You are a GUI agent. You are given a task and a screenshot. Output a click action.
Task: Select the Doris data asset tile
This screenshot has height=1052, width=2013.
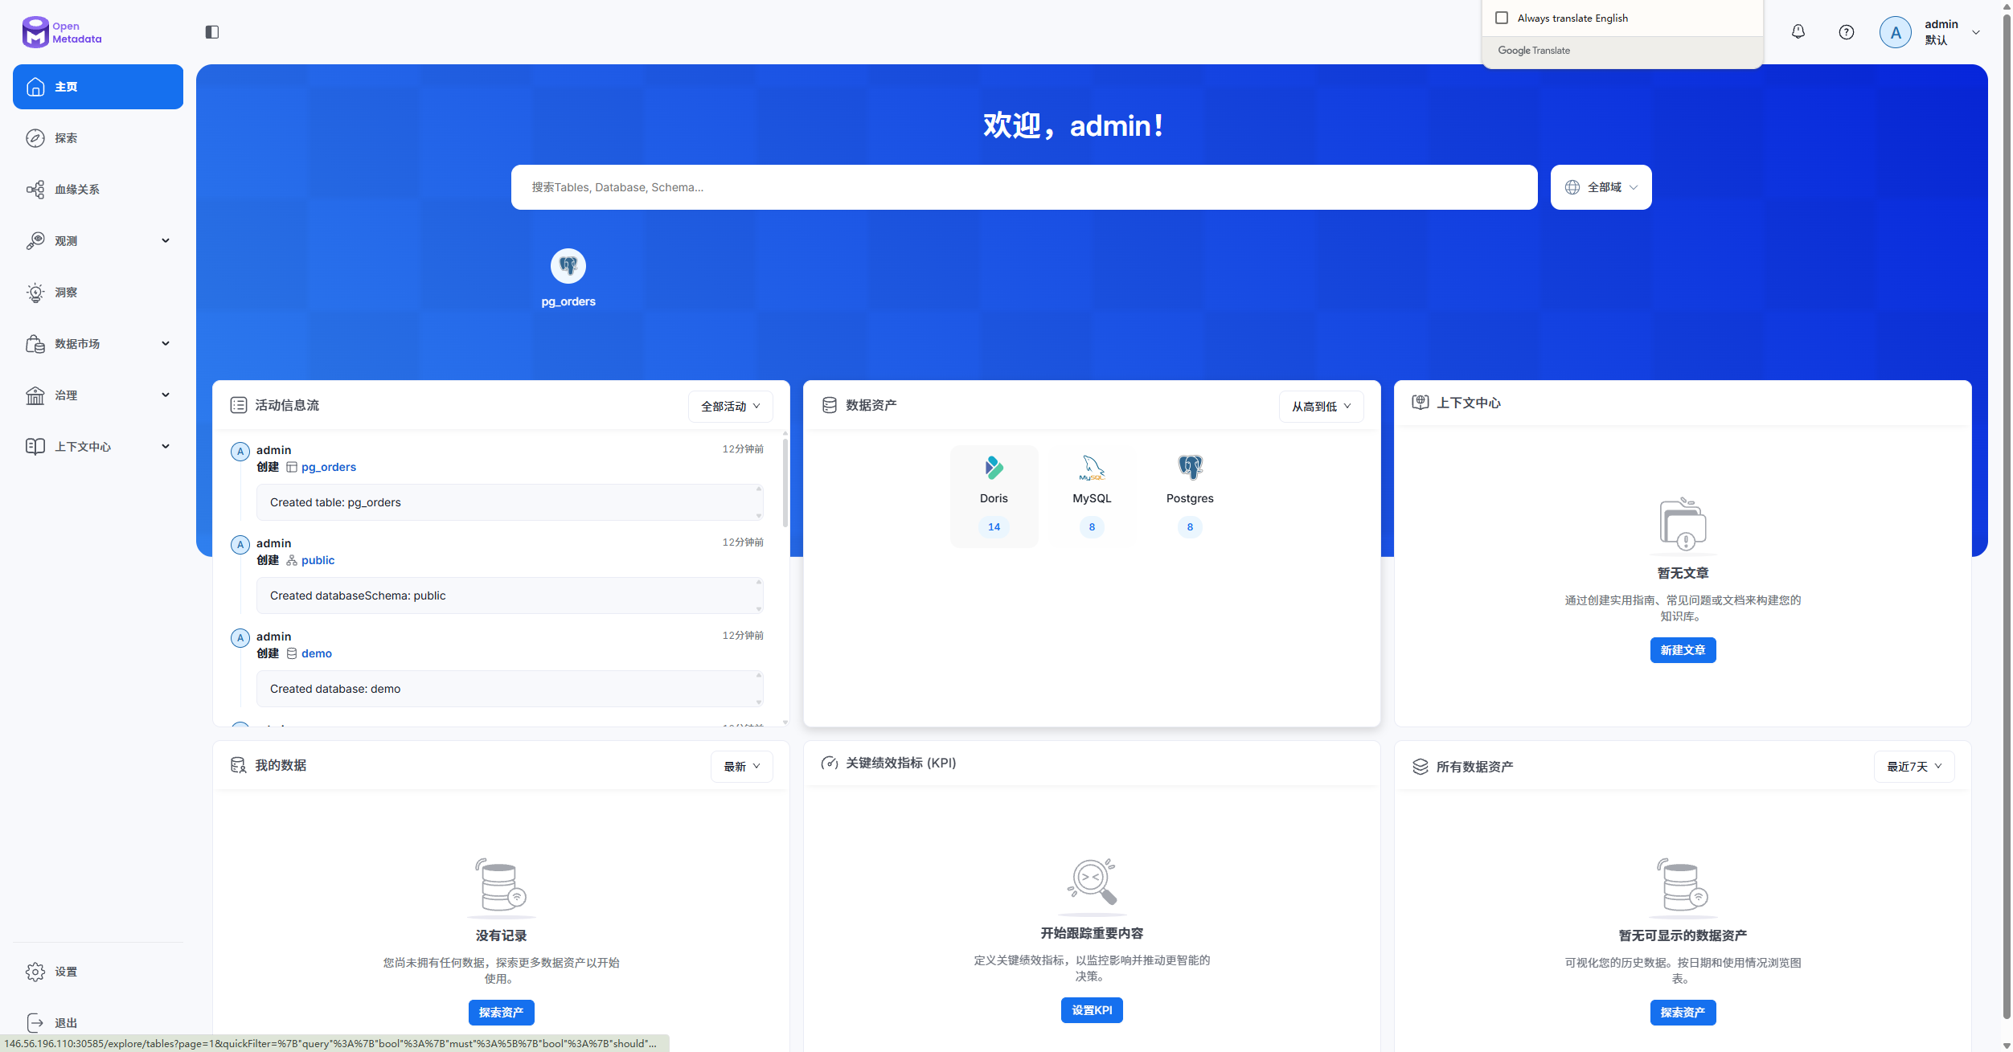(x=994, y=496)
